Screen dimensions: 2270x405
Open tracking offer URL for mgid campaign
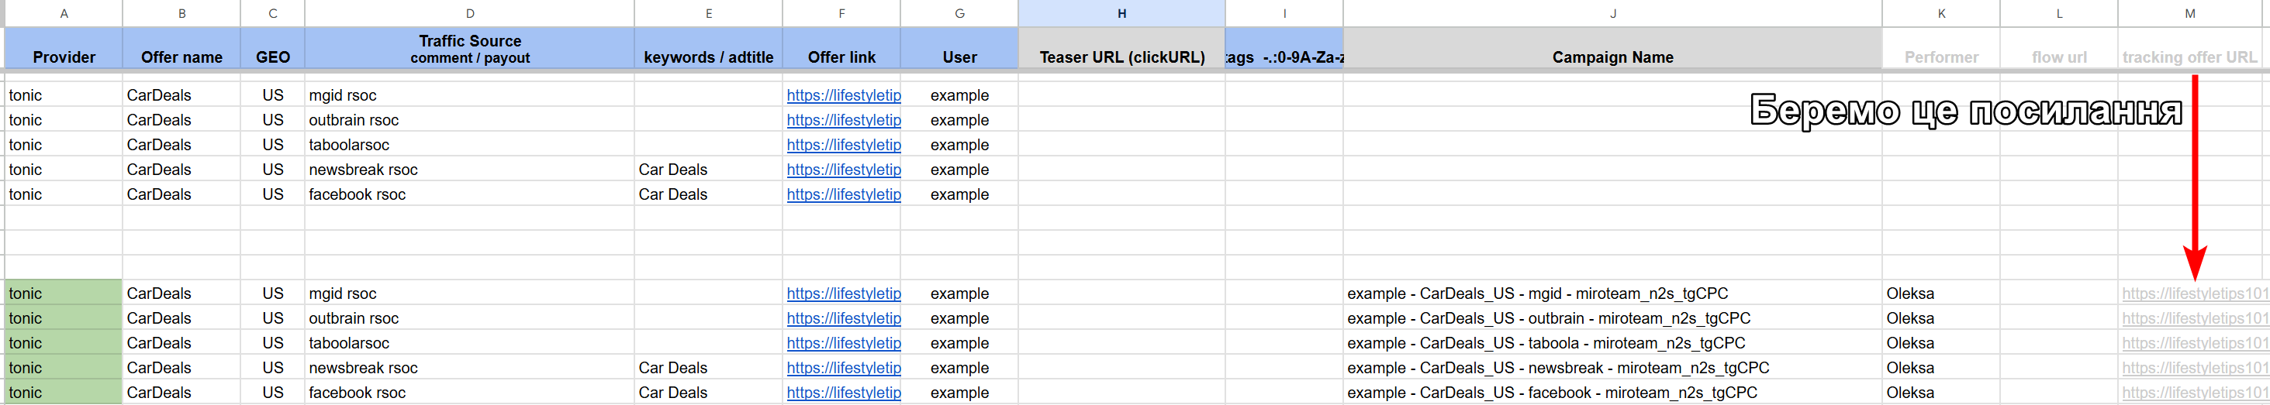[2194, 293]
